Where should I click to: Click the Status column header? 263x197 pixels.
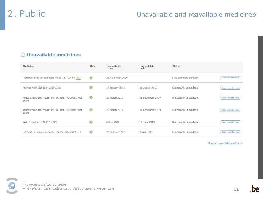click(176, 66)
